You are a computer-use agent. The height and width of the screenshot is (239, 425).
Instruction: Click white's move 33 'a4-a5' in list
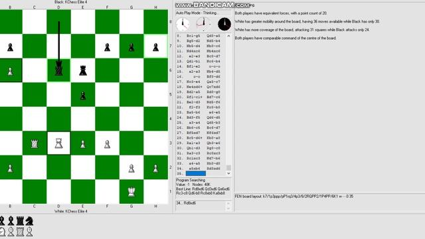click(195, 163)
